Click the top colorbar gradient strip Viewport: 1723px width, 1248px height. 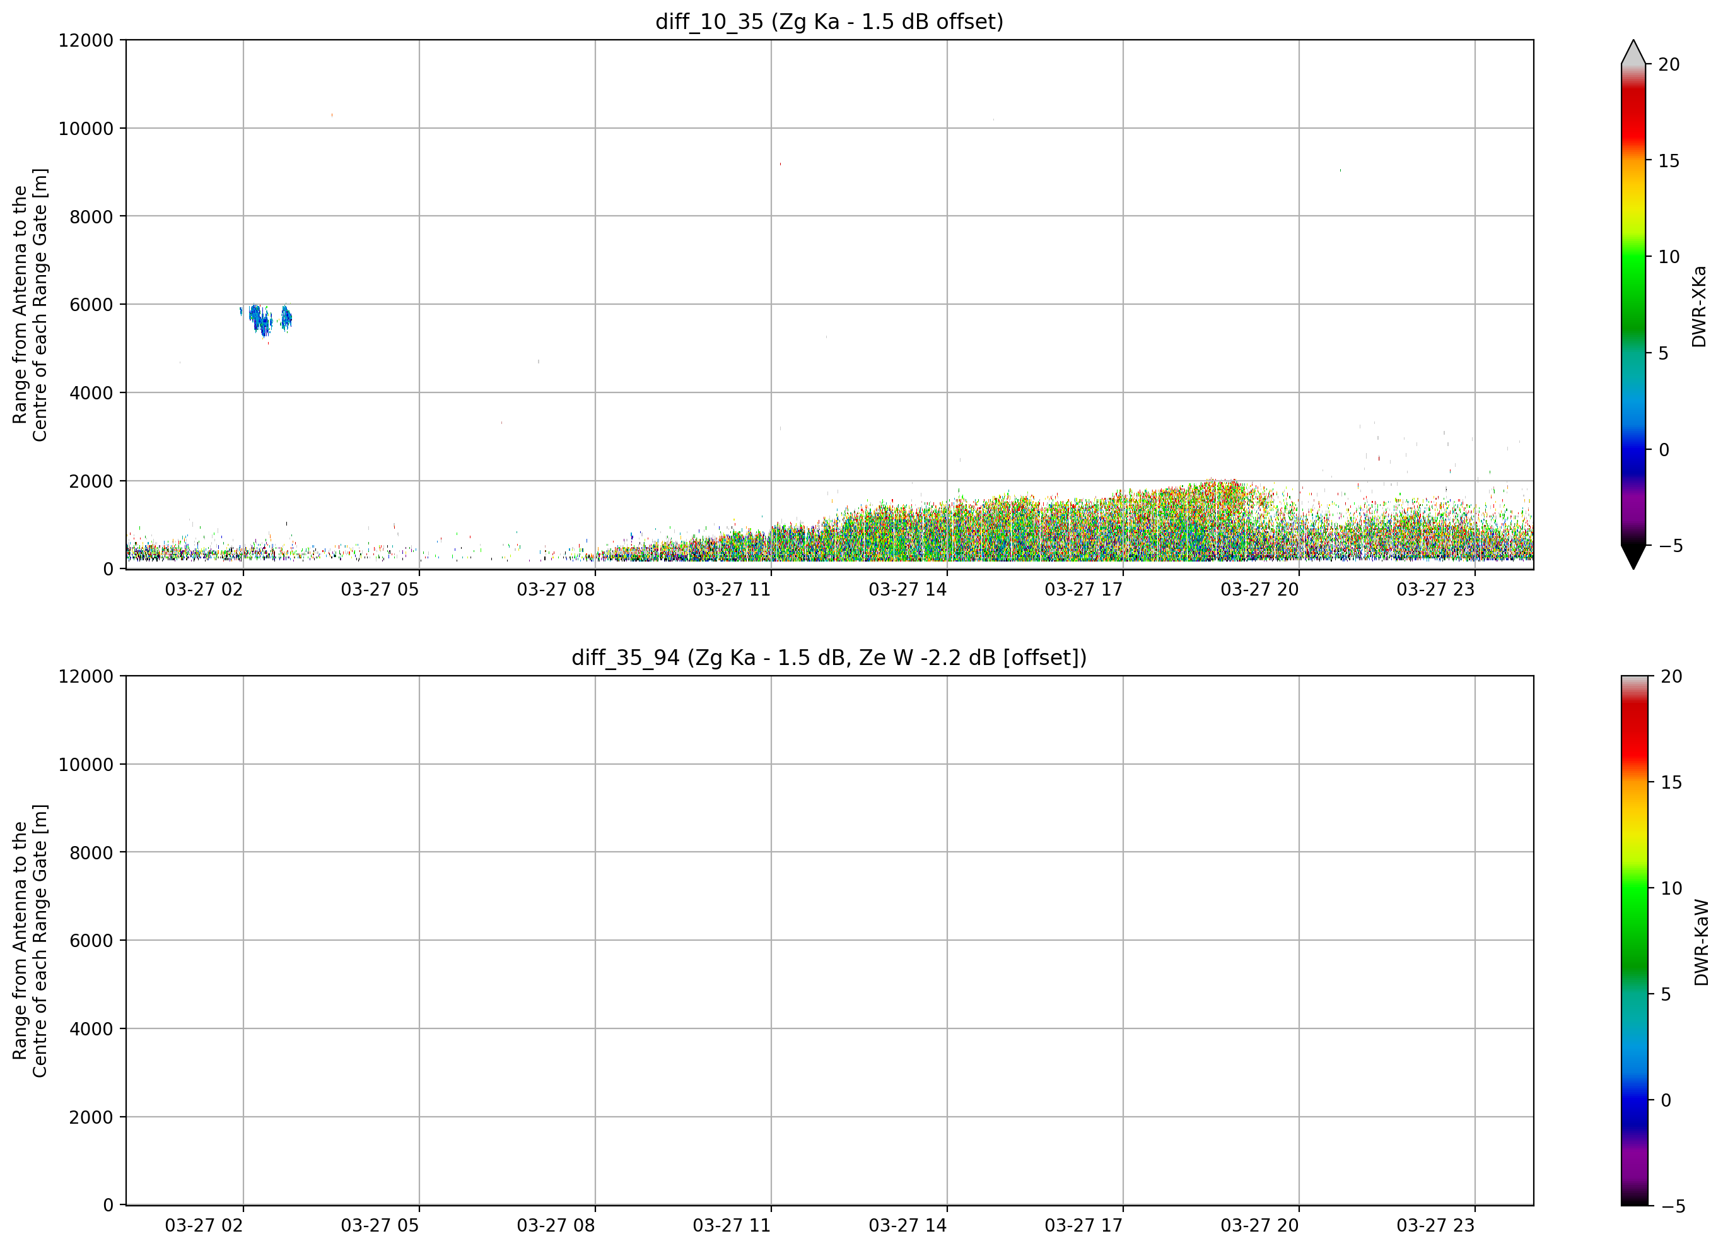click(x=1633, y=305)
